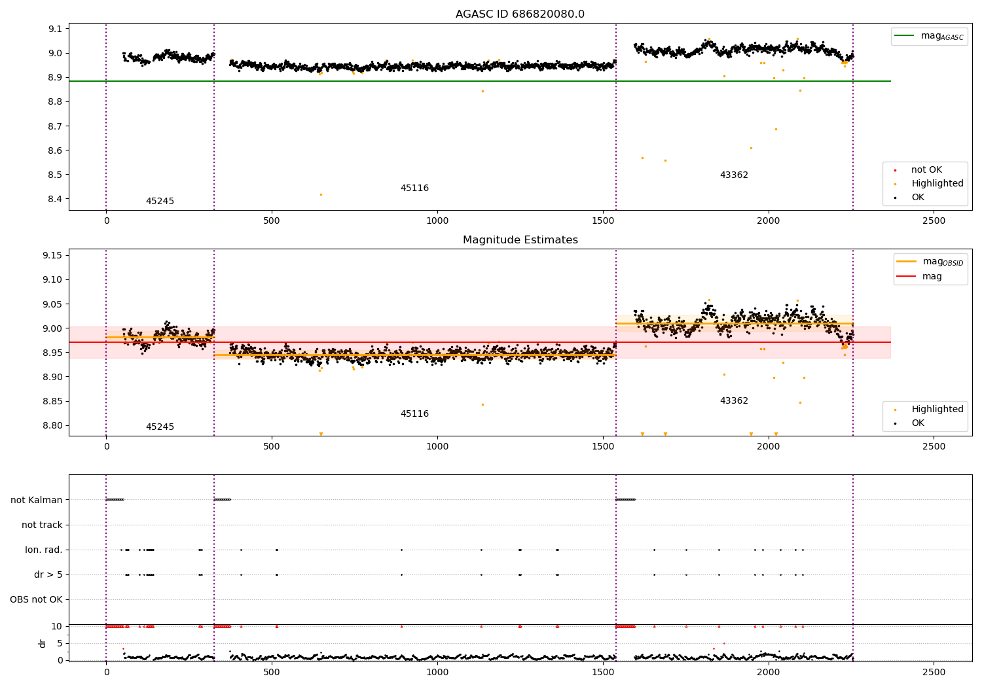Click the 9.00 y-axis tick label
The height and width of the screenshot is (687, 982).
pyautogui.click(x=52, y=328)
